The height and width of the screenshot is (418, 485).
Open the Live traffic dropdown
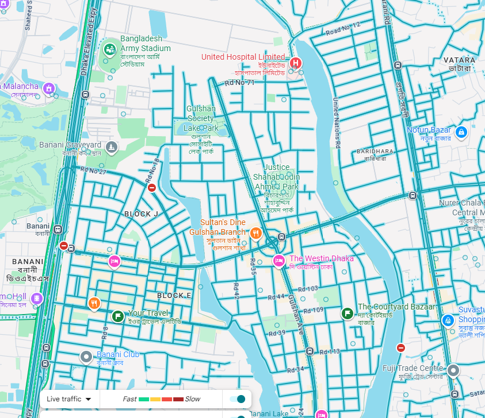68,399
